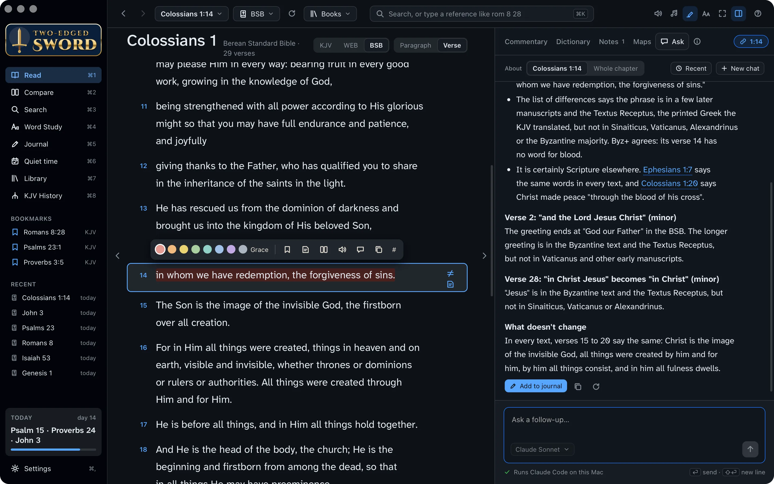Click the compare columns icon in verse toolbar

(324, 250)
